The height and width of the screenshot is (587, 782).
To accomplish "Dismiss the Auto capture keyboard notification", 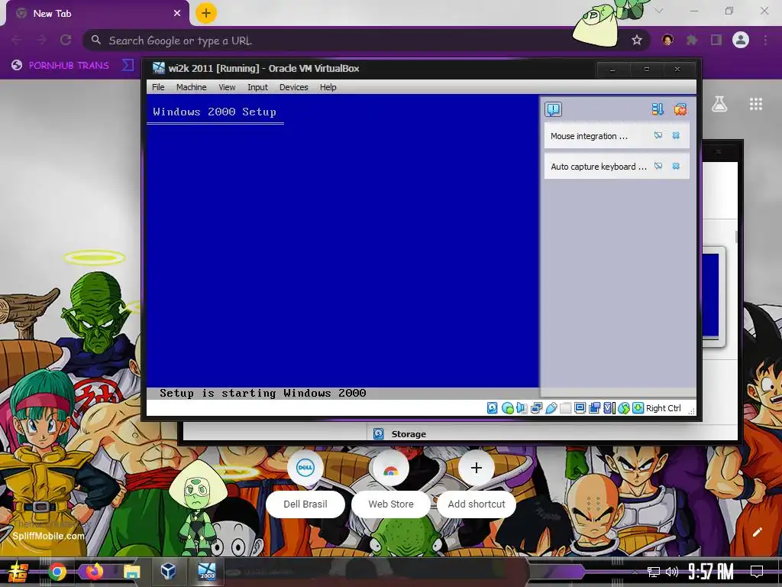I will pyautogui.click(x=676, y=166).
